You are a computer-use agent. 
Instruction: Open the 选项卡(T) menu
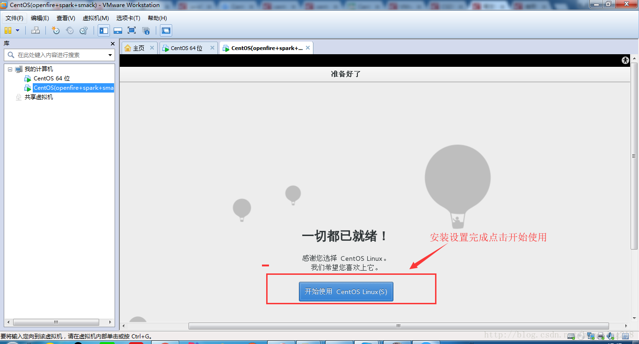tap(128, 18)
